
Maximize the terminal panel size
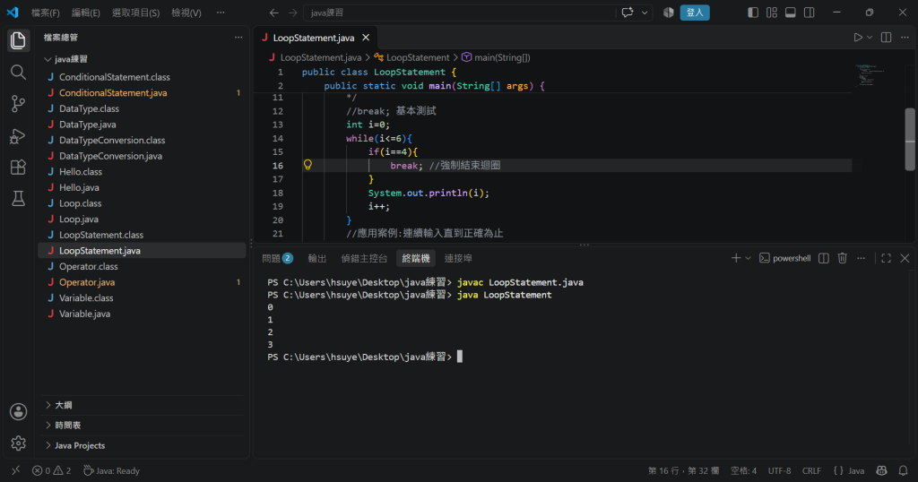coord(887,258)
